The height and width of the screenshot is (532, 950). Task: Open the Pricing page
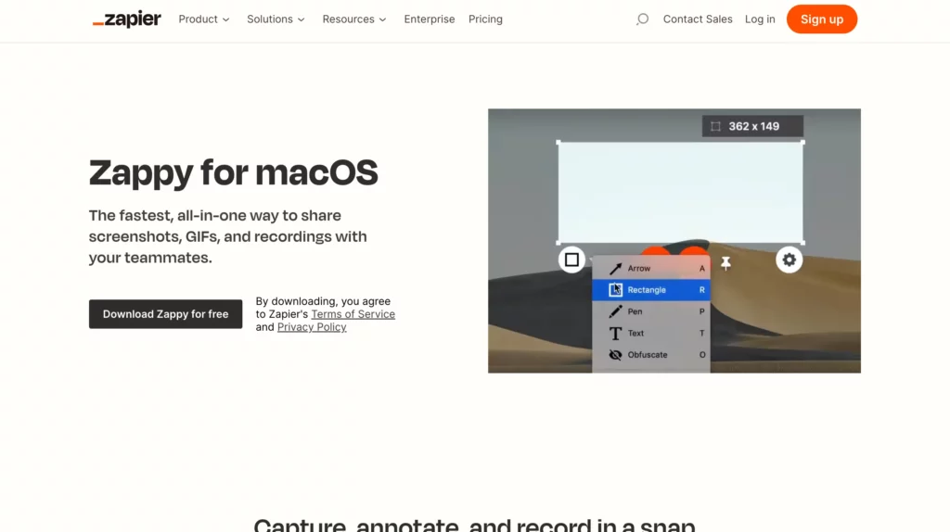485,19
